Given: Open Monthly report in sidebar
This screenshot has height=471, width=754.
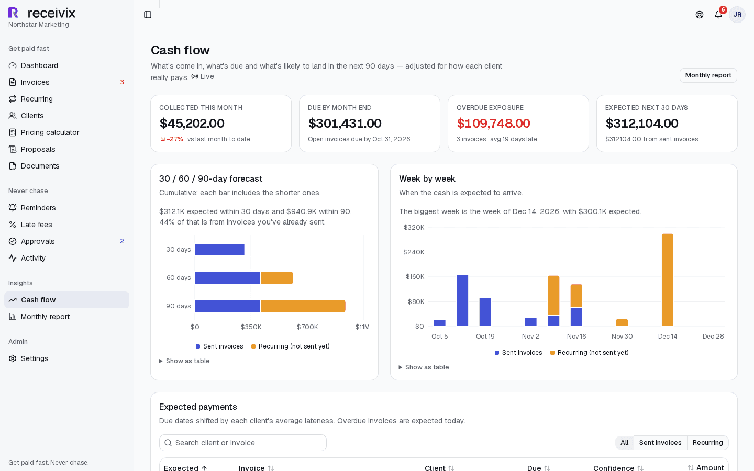Looking at the screenshot, I should click(x=66, y=317).
